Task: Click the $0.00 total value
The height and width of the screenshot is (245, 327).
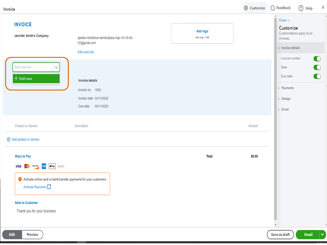Action: tap(254, 156)
